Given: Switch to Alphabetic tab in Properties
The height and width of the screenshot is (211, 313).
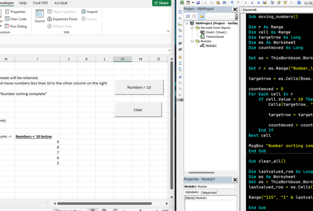Looking at the screenshot, I should point(192,192).
